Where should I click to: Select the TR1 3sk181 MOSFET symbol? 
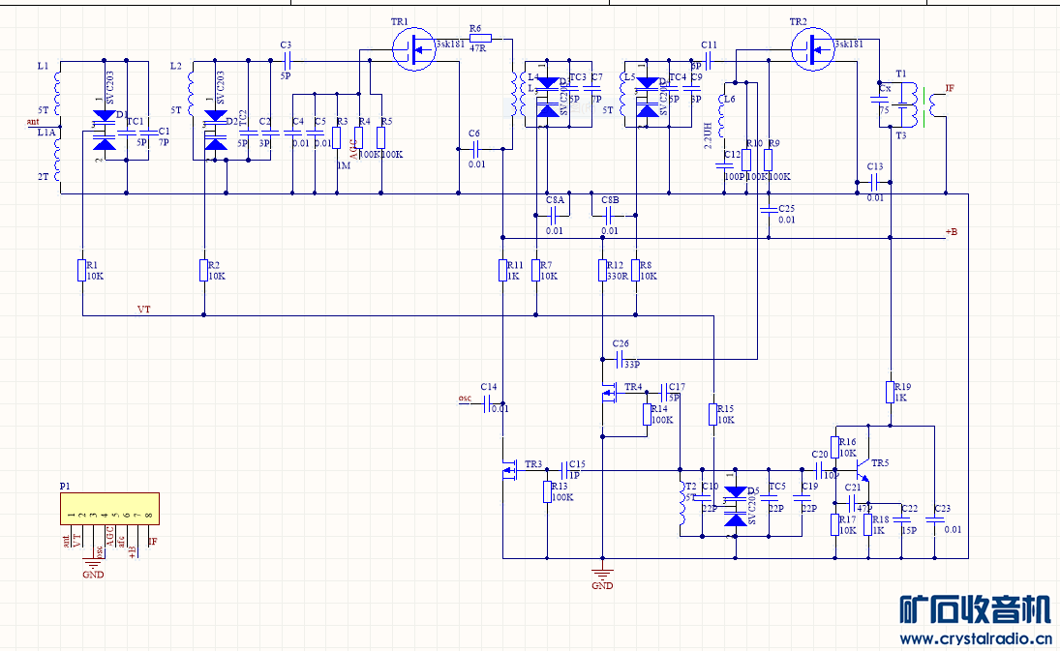[x=413, y=48]
